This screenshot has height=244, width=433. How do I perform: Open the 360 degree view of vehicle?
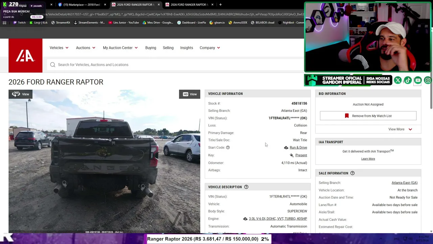(21, 94)
